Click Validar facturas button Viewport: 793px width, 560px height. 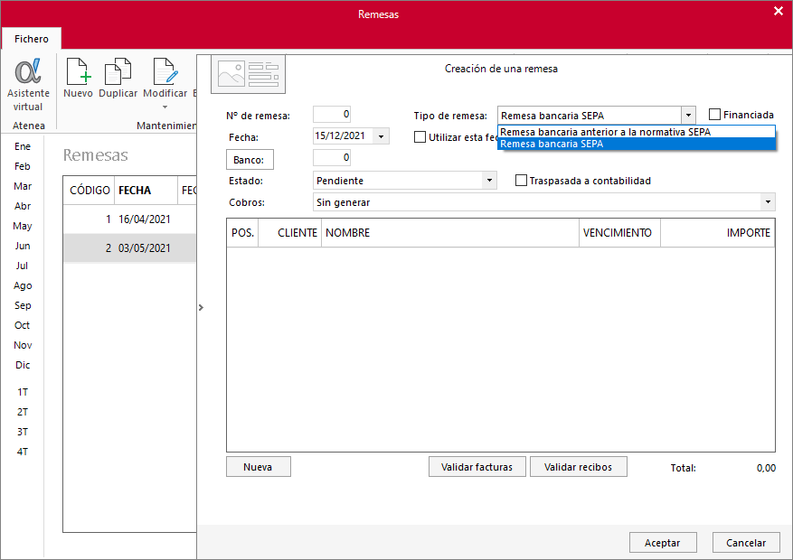[477, 467]
